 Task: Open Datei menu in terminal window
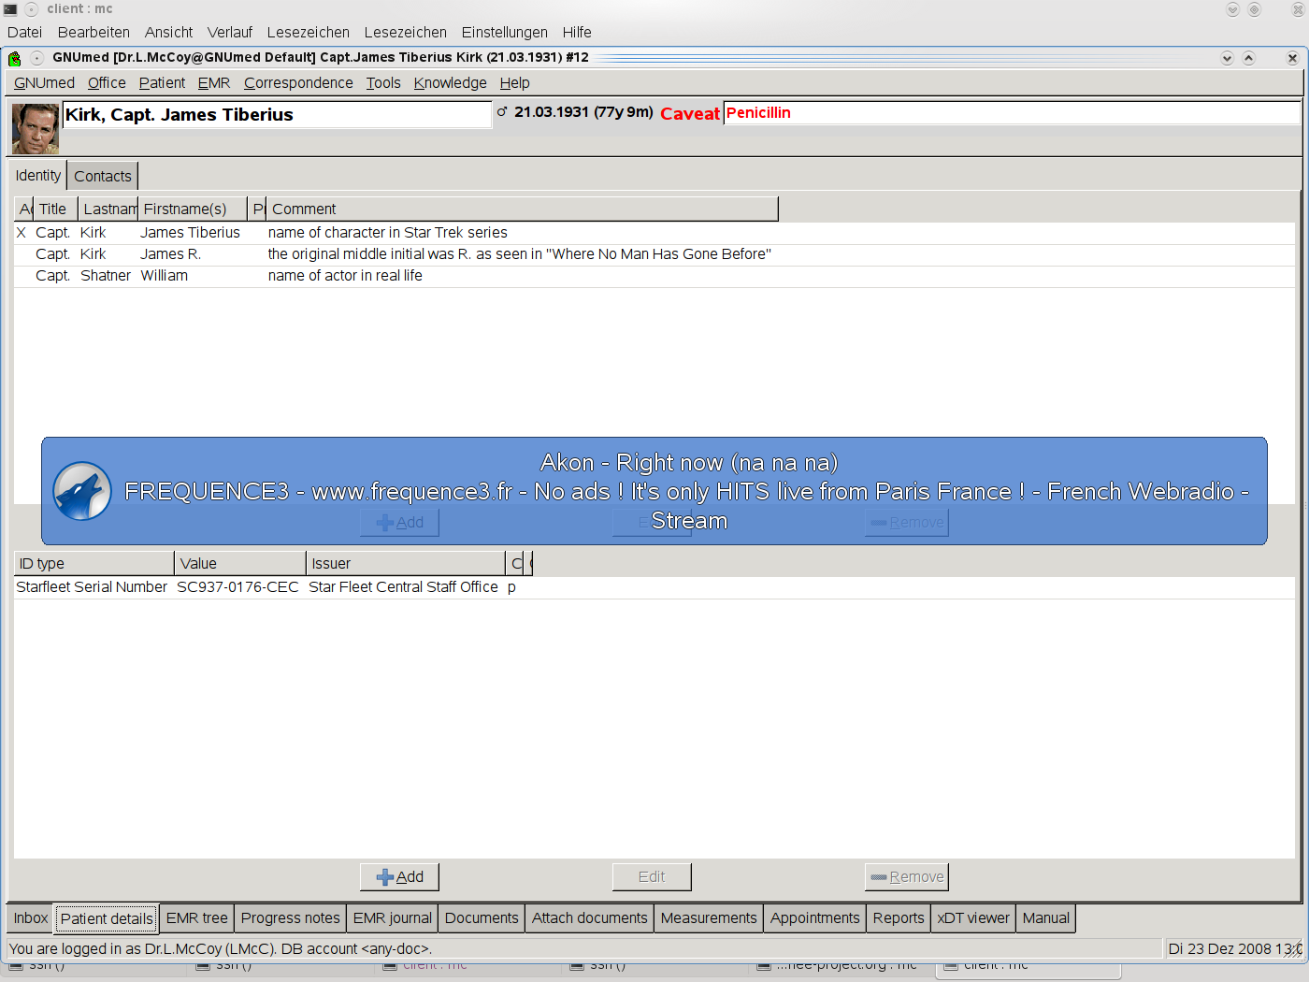click(x=24, y=32)
